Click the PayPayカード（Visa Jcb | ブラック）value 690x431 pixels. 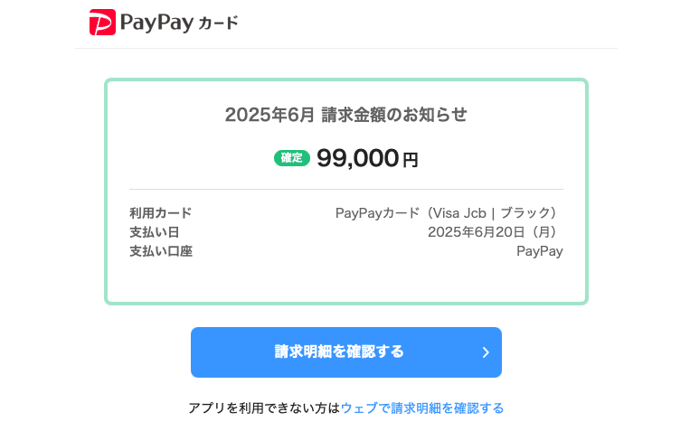click(449, 213)
